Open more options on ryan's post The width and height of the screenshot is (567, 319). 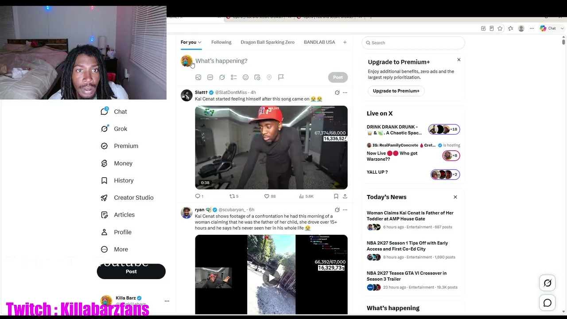[x=345, y=210]
